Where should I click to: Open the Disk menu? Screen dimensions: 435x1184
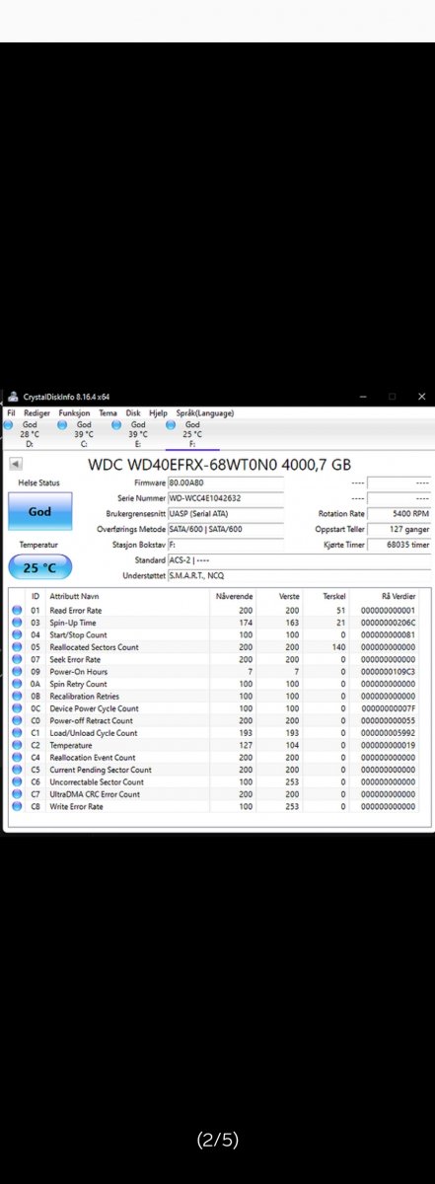pos(133,413)
